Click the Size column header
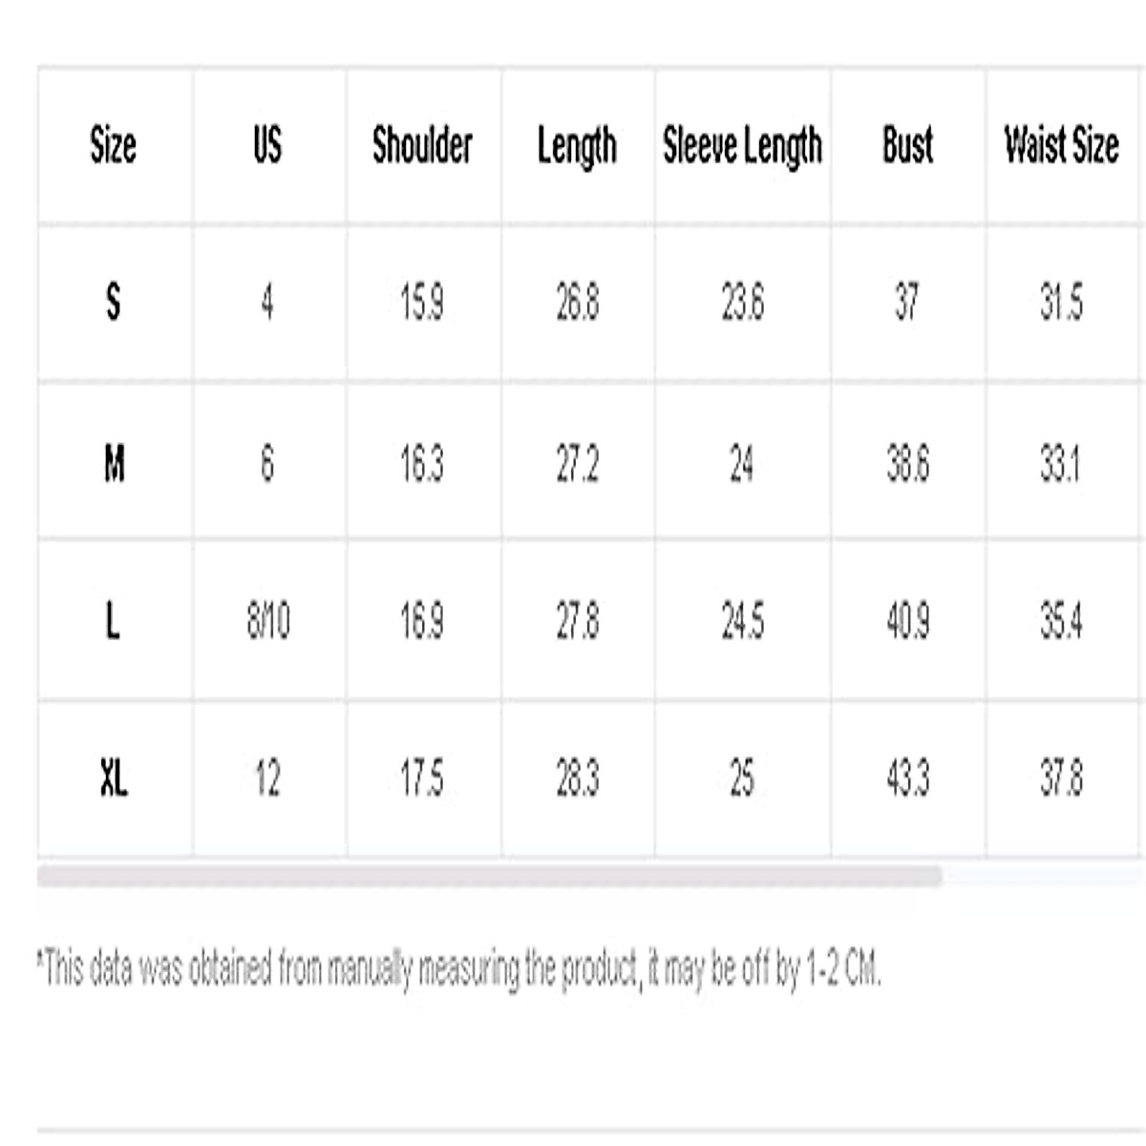1146x1146 pixels. [114, 146]
